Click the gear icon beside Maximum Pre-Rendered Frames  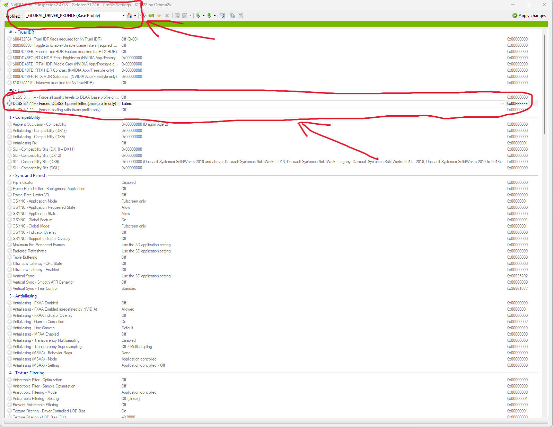[x=10, y=245]
